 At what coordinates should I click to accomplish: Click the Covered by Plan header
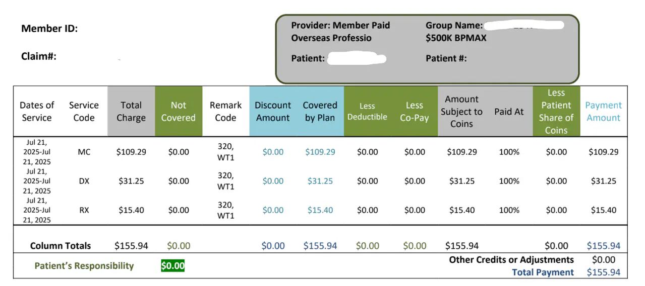[x=320, y=112]
